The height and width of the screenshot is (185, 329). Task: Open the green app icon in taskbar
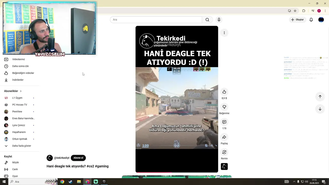[96, 182]
